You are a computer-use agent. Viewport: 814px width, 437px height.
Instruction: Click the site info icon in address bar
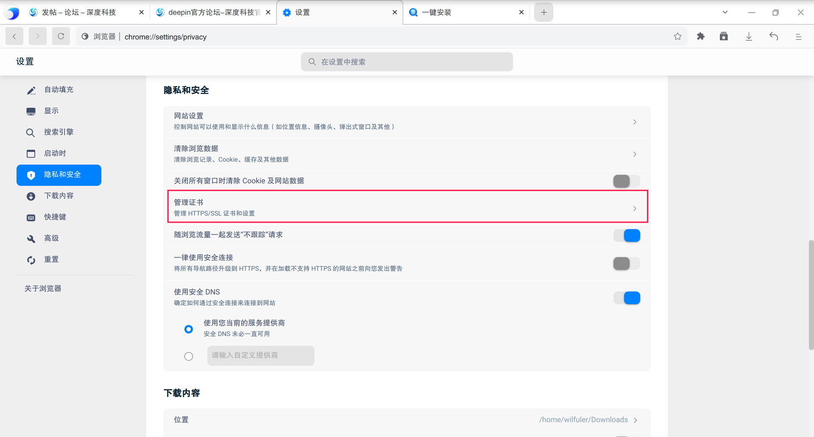[x=85, y=36]
